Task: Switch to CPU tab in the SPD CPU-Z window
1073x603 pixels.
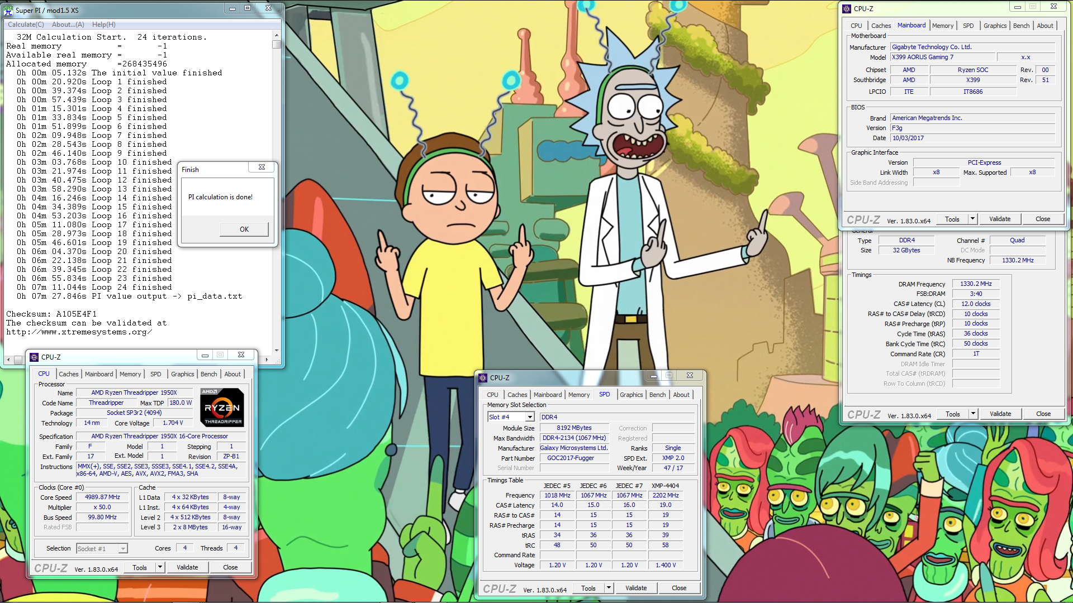Action: point(492,395)
